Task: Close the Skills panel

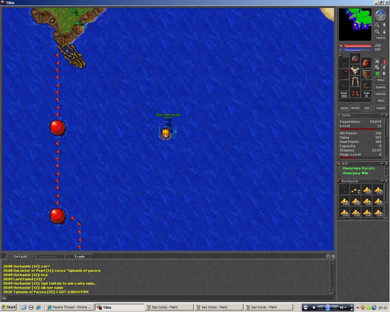Action: tap(386, 115)
